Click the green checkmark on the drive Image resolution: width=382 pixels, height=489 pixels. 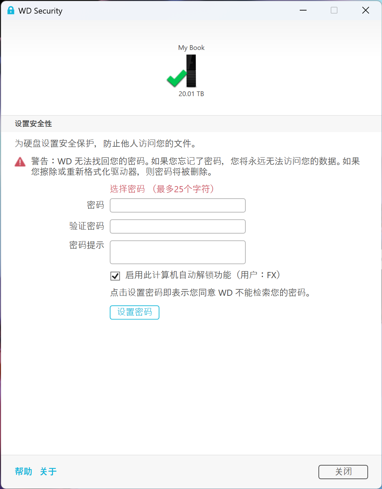click(x=177, y=78)
